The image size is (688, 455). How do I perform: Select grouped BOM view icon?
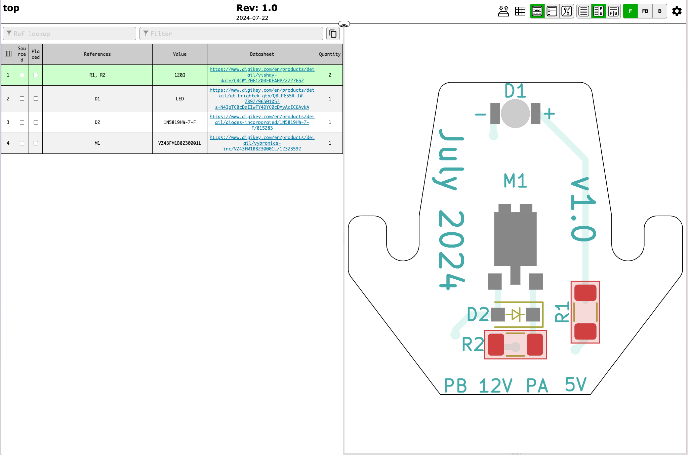pyautogui.click(x=537, y=11)
